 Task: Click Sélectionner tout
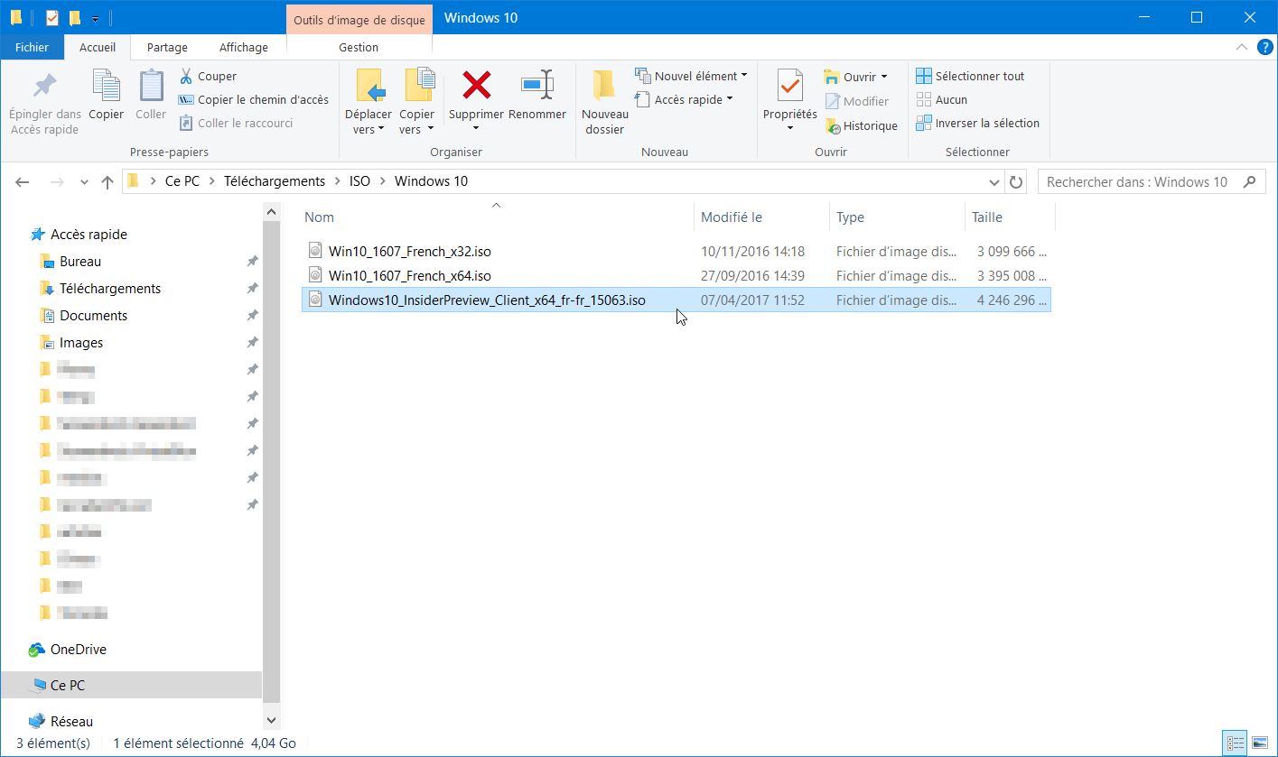point(970,77)
